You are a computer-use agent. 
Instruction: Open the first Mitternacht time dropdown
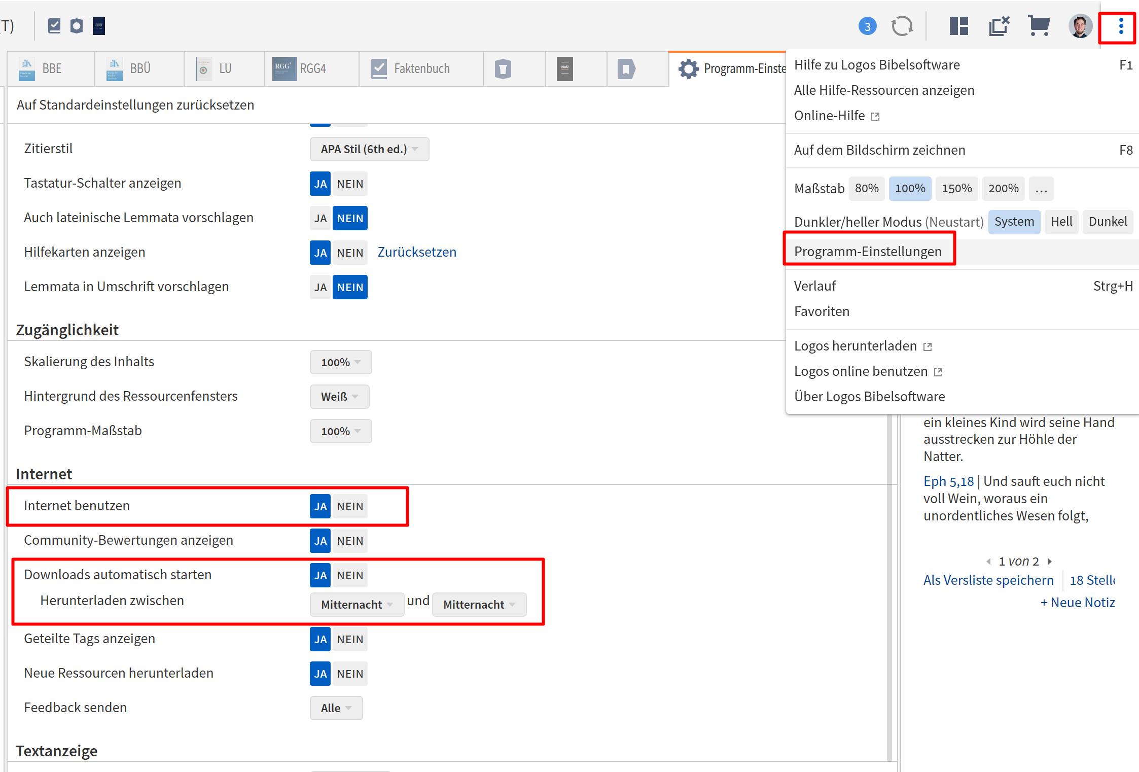357,605
